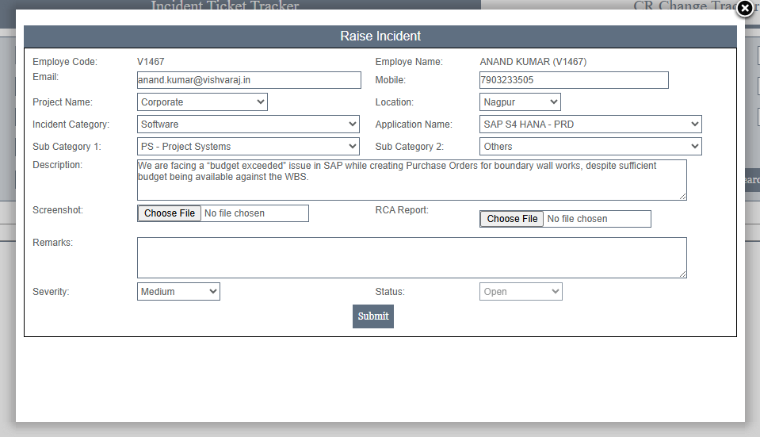Click the Raise Incident title bar
Screen dimensions: 760x437
coord(380,36)
